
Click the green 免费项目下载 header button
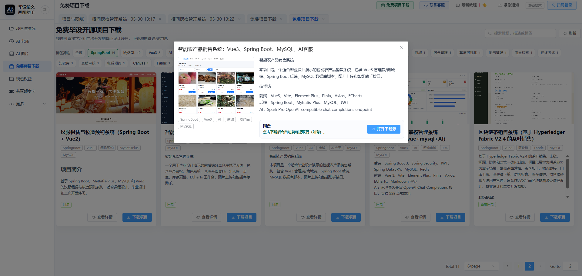[395, 5]
